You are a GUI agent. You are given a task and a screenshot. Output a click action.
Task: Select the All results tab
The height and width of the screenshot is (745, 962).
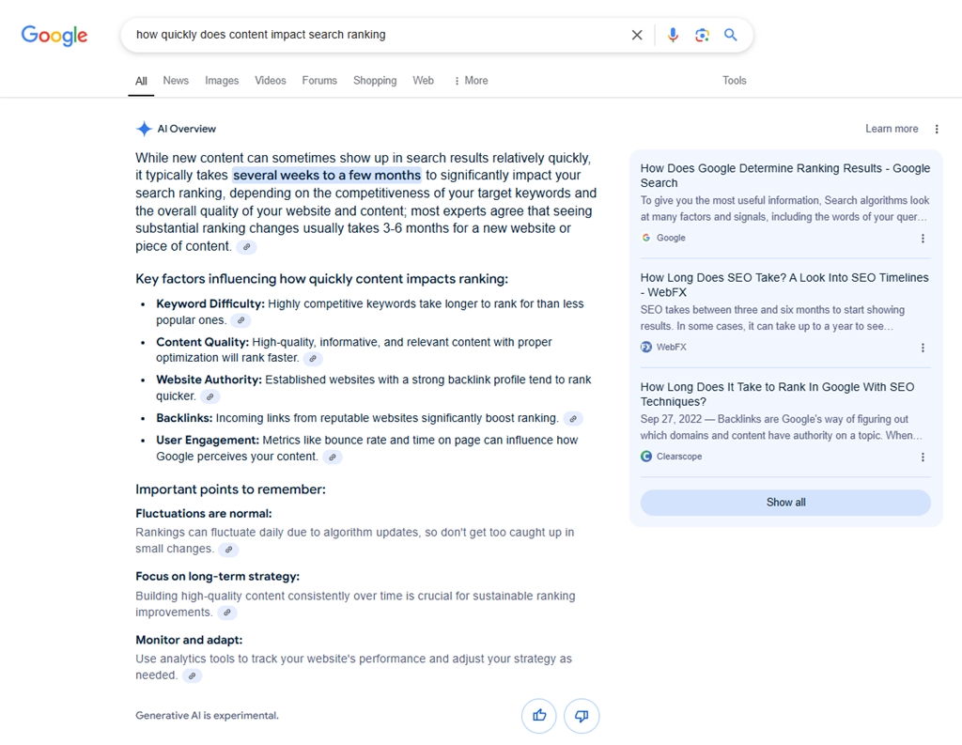coord(141,81)
